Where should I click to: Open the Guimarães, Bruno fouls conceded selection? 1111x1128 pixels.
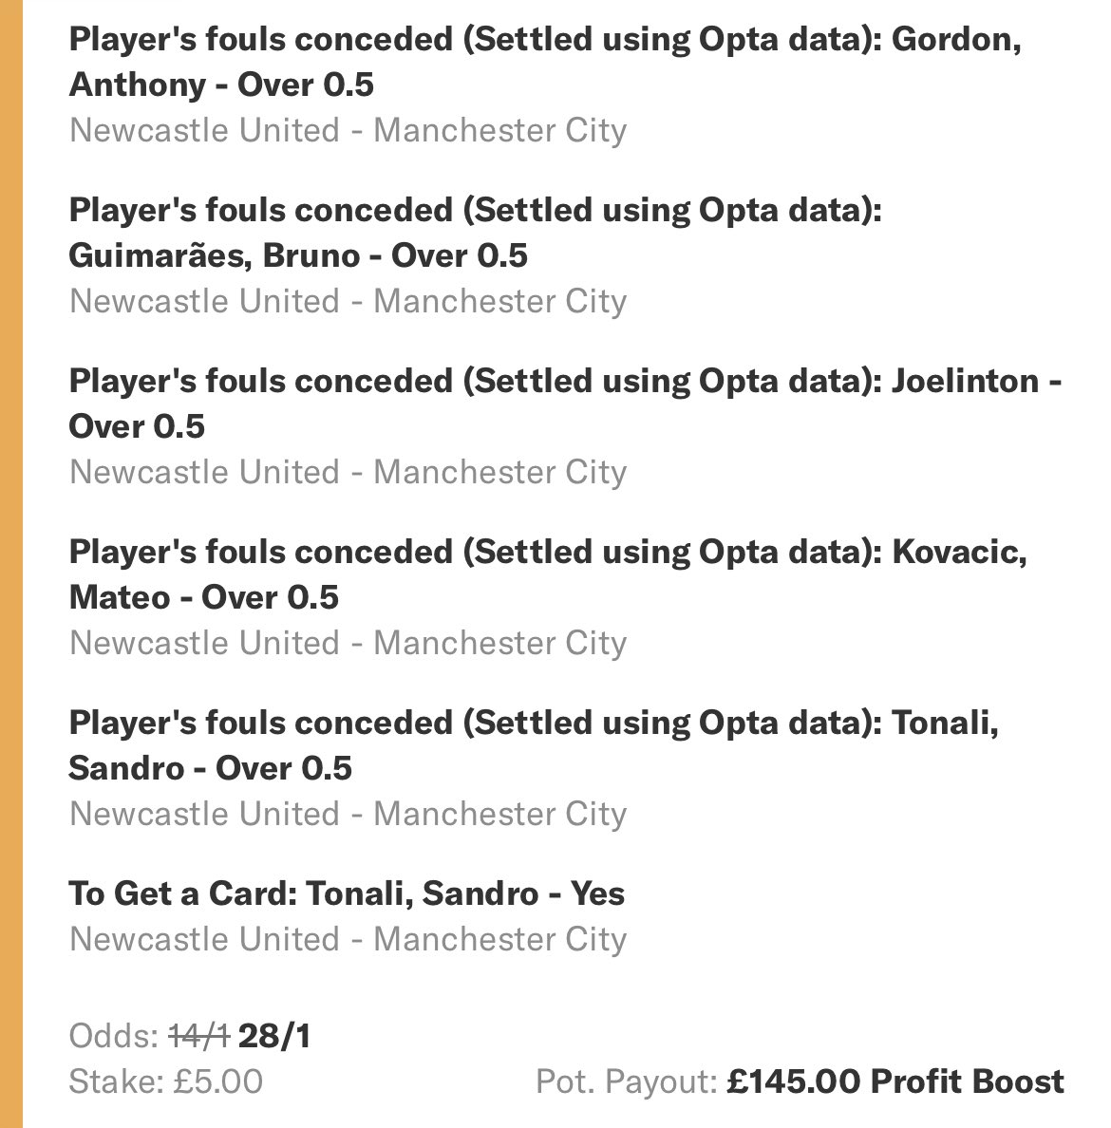pos(476,233)
